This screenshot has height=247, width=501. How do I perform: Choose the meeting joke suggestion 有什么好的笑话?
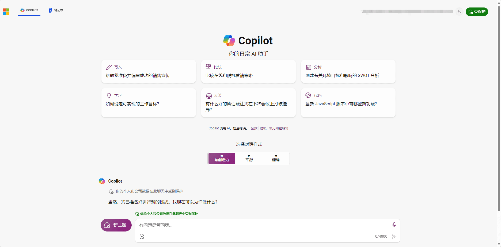coord(246,107)
